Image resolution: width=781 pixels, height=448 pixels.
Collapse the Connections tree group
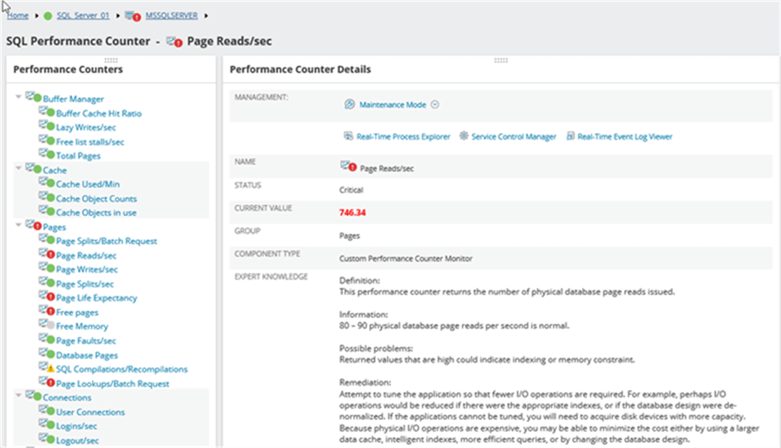18,395
